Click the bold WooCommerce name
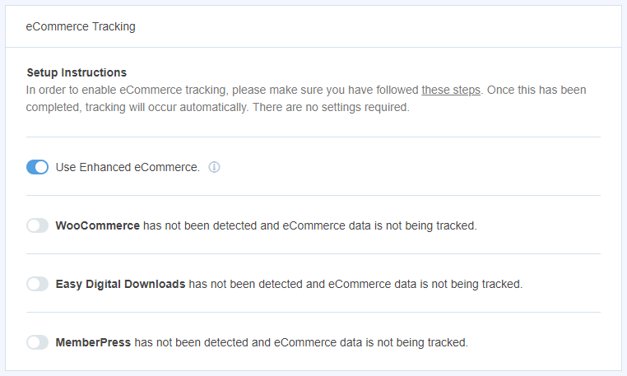This screenshot has width=627, height=376. [x=98, y=225]
